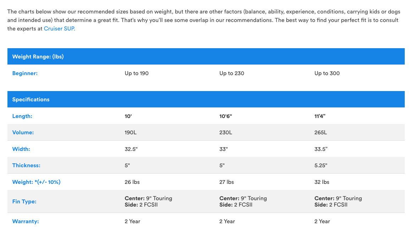
Task: Select the Up to 300 value
Action: tap(327, 73)
